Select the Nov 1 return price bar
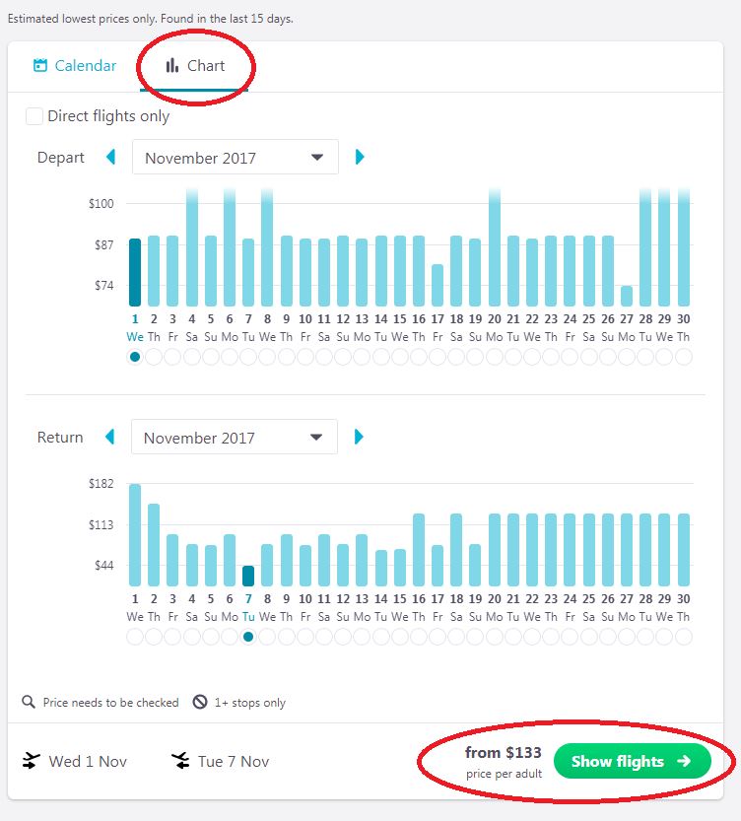 [x=135, y=535]
